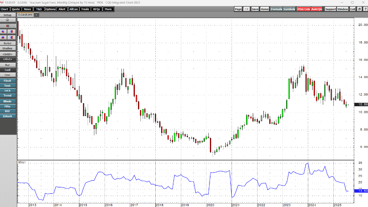The image size is (368, 207).
Task: Switch chart type to Bar
Action: pyautogui.click(x=7, y=65)
